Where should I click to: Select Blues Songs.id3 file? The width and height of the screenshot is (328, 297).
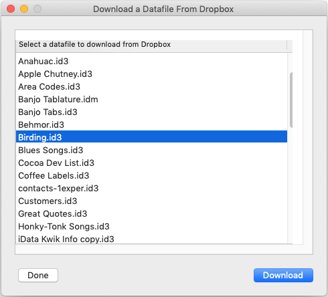(151, 151)
